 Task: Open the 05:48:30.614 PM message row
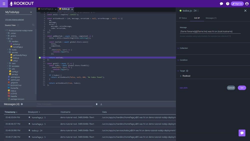(x=90, y=117)
